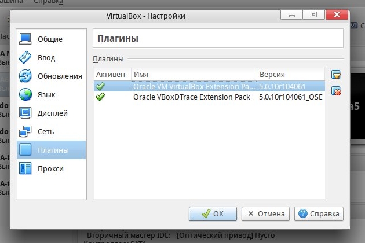Screen dimensions: 365x243
Task: Minimize the Настройки dialog
Action: click(291, 15)
